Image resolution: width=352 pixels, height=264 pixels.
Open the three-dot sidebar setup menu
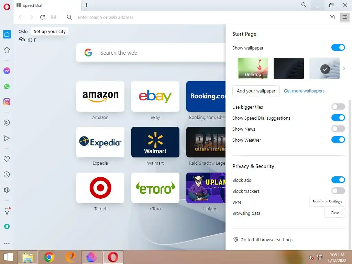pyautogui.click(x=7, y=243)
